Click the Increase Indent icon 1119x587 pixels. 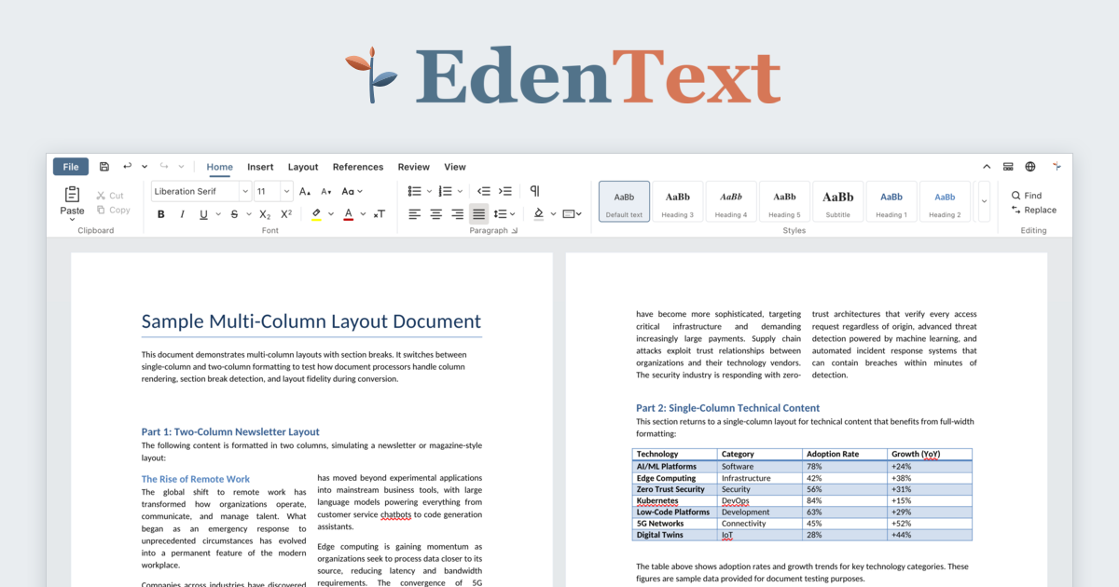coord(505,191)
